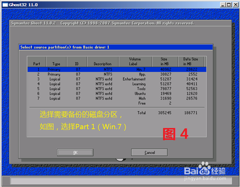The height and width of the screenshot is (187, 240).
Task: Click total data size value 186771
Action: click(191, 113)
